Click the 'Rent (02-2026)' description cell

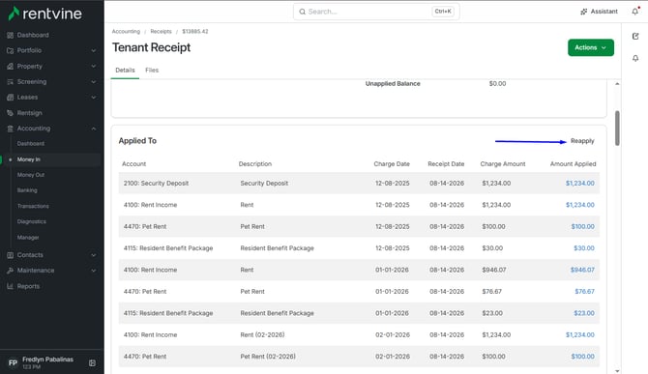coord(262,334)
